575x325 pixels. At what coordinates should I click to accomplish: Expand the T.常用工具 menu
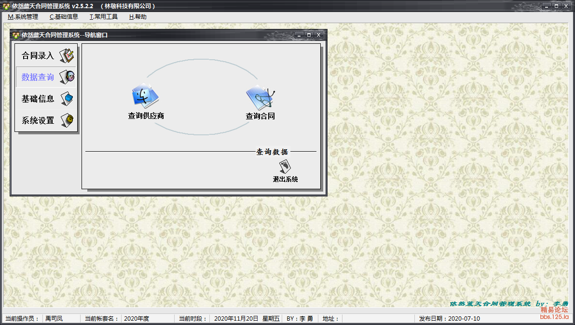point(103,17)
